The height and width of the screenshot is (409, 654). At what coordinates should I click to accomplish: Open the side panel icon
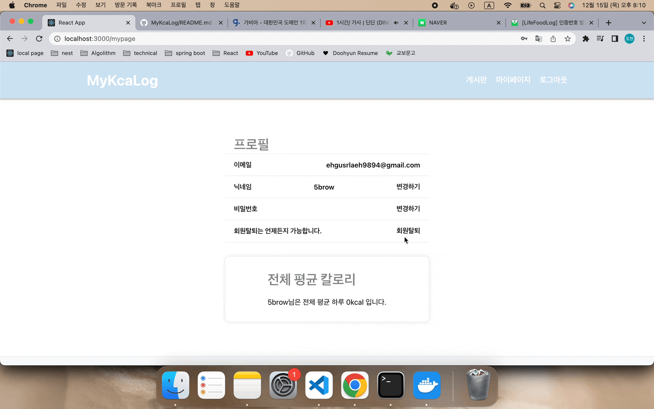point(614,39)
